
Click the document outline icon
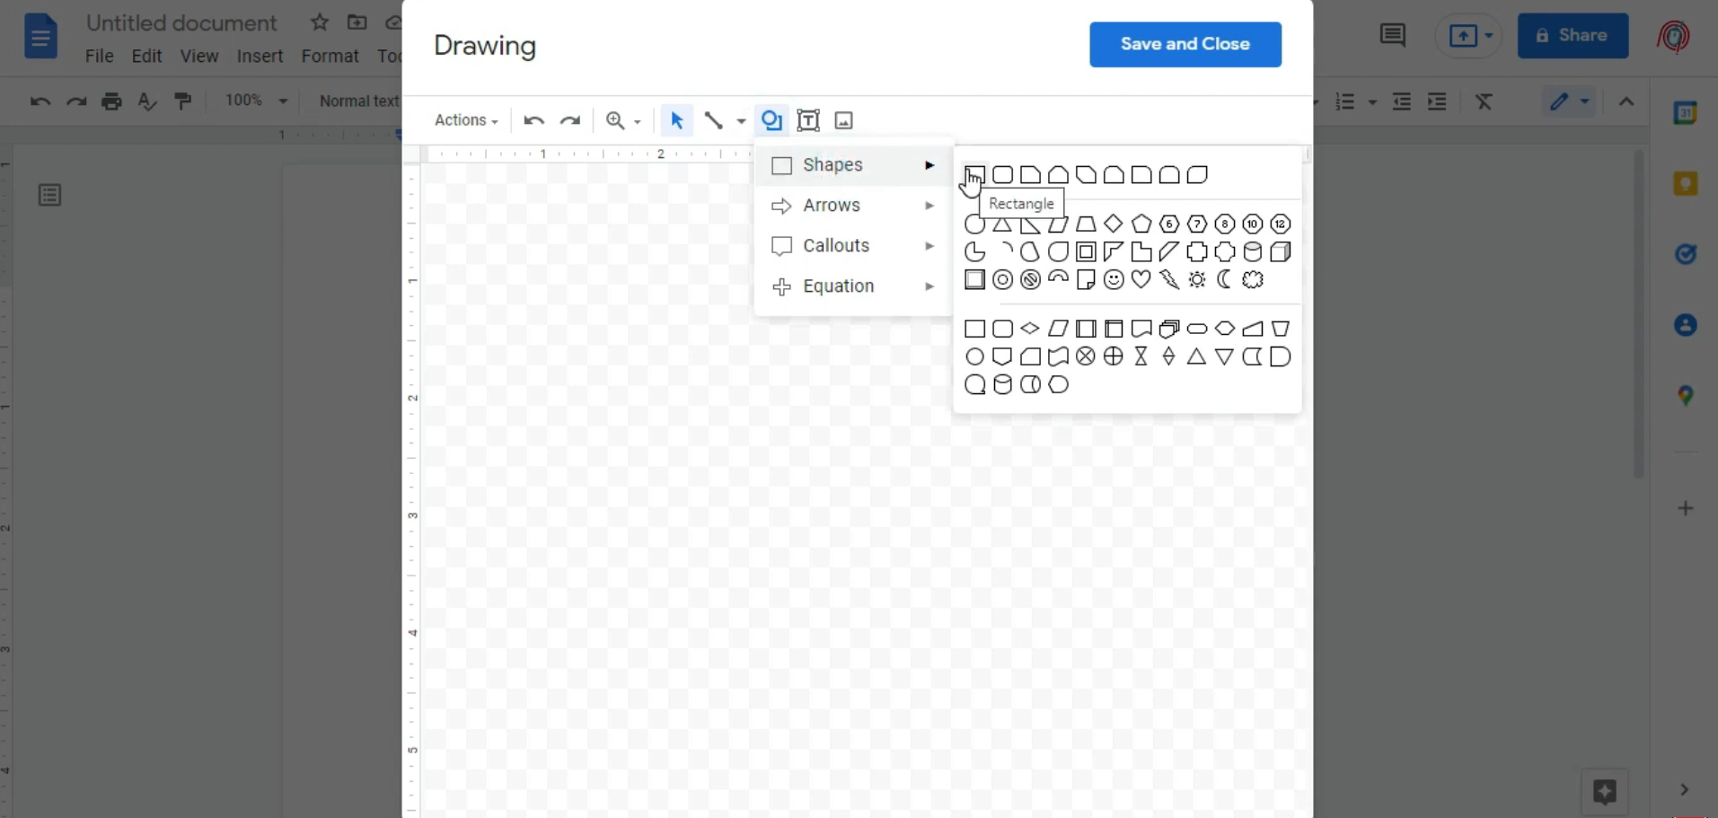point(49,195)
